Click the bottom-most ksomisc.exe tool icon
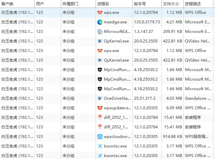This screenshot has height=159, width=215. [100, 156]
